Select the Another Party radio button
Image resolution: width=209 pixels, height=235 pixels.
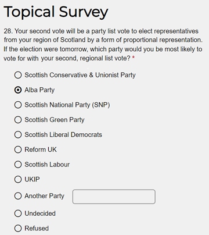coord(18,196)
